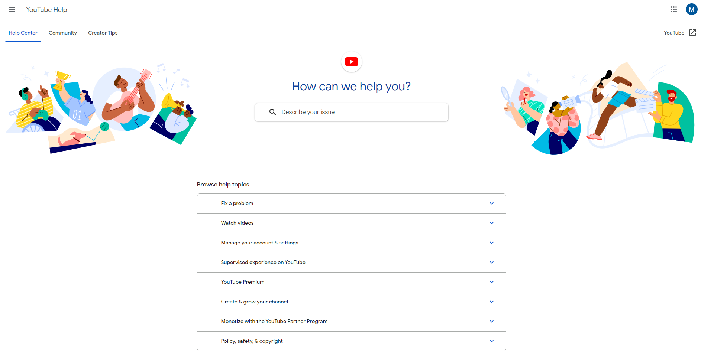Image resolution: width=701 pixels, height=358 pixels.
Task: Click the YouTube Premium topic text
Action: pos(243,282)
